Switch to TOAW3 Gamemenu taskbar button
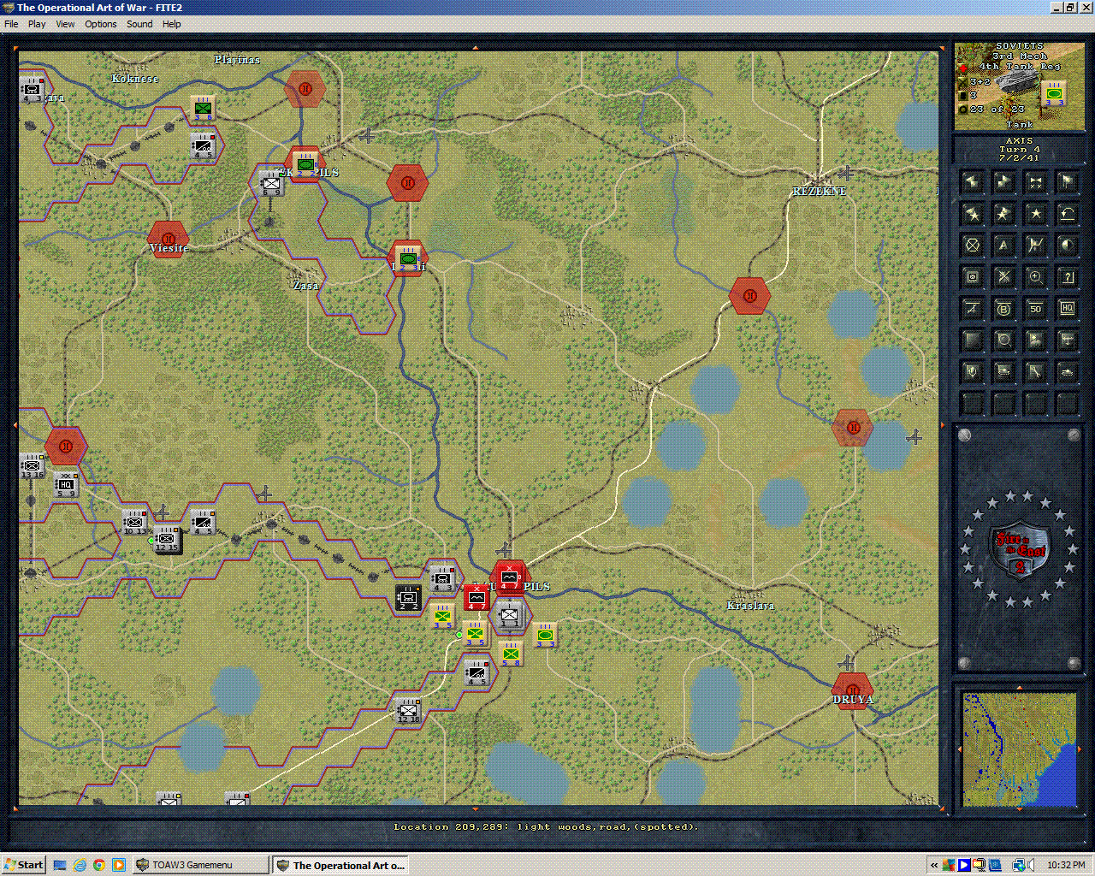 pos(200,865)
